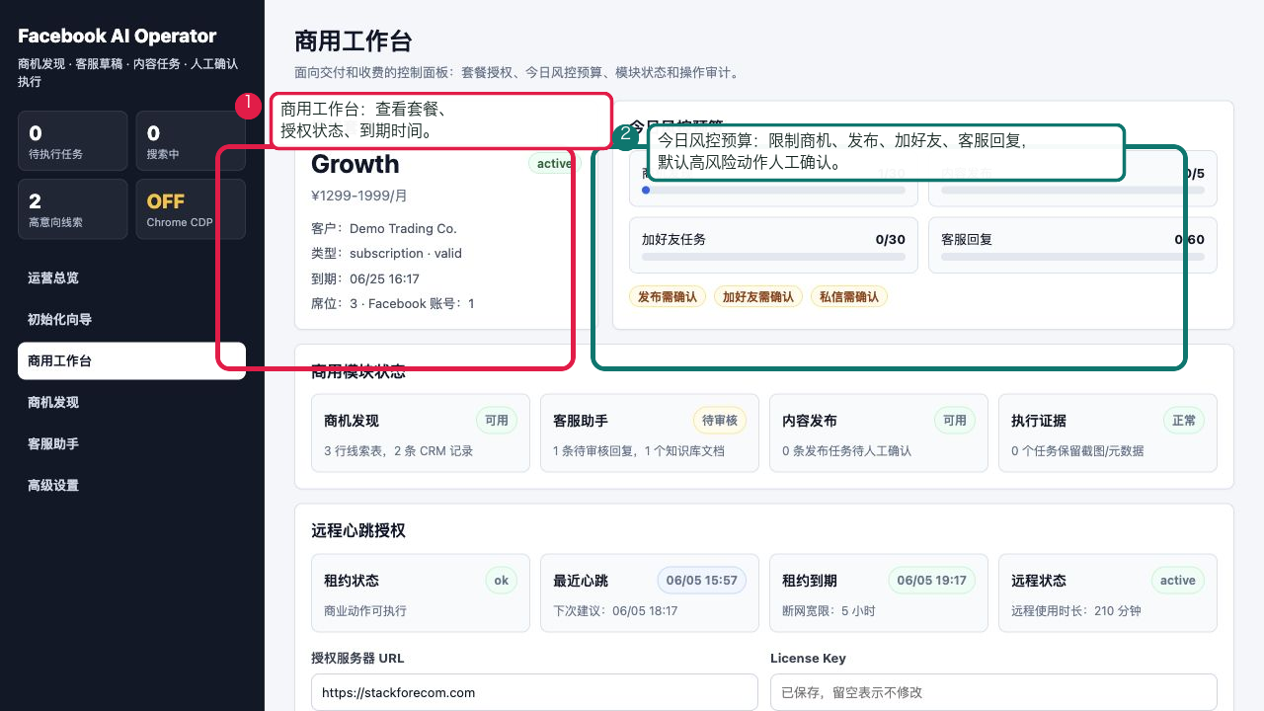The image size is (1264, 711).
Task: Click the 到期：06/25 16:17 line
Action: coord(365,278)
